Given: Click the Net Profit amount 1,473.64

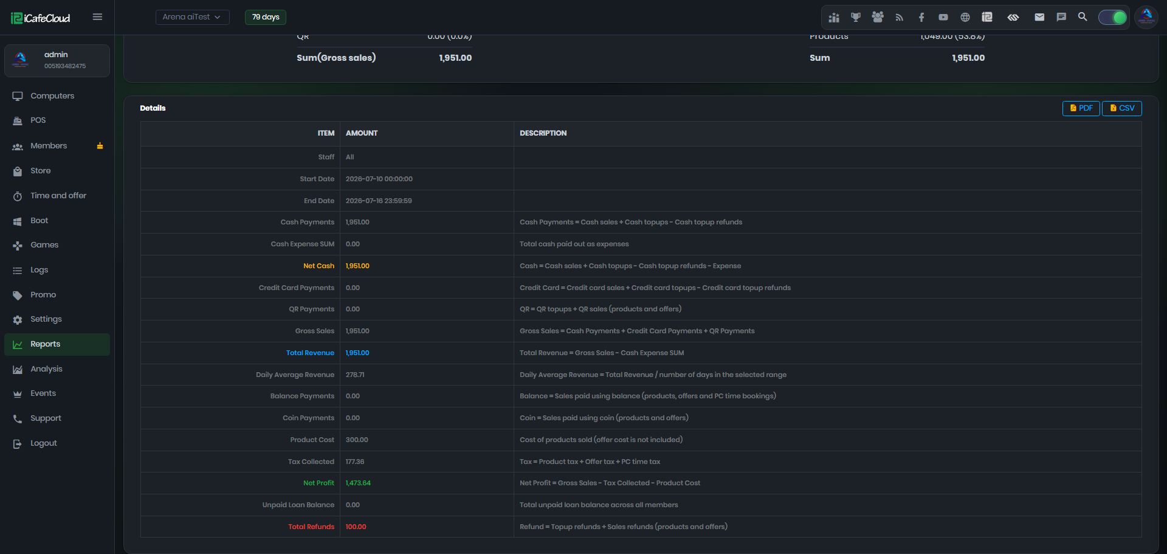Looking at the screenshot, I should click(x=358, y=483).
